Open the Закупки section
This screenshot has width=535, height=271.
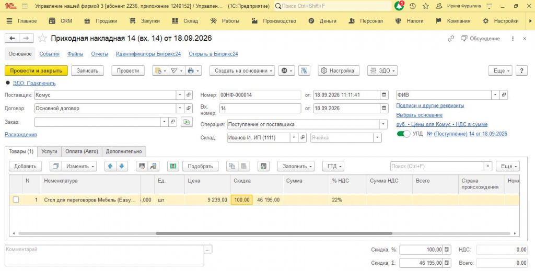[x=144, y=21]
